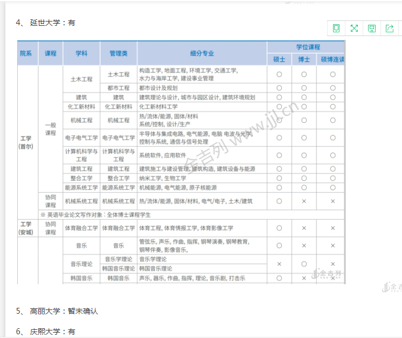Click the 细分专业 column header
Viewport: 402px width, 338px height.
pos(202,53)
